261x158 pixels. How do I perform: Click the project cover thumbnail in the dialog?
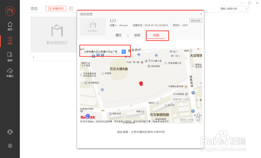pyautogui.click(x=93, y=27)
